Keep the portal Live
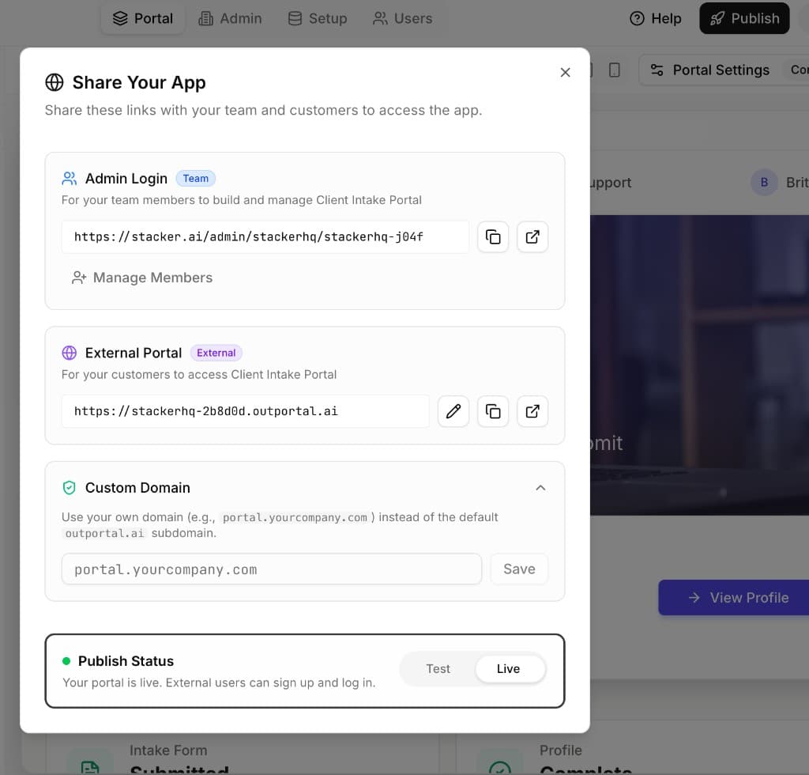The width and height of the screenshot is (809, 775). 510,668
